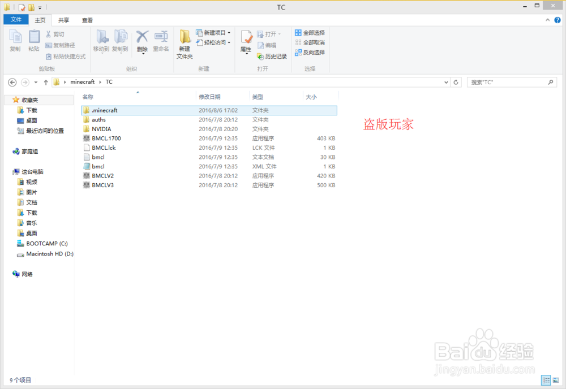Toggle large icons view in status bar
This screenshot has width=566, height=389.
(557, 380)
